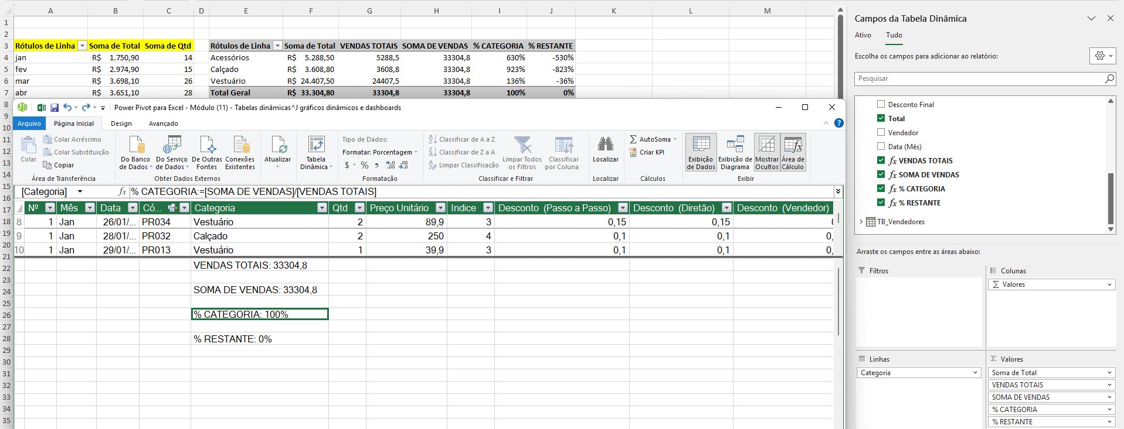Uncheck the % RESTANTE measure checkbox
The width and height of the screenshot is (1124, 429).
coord(881,203)
